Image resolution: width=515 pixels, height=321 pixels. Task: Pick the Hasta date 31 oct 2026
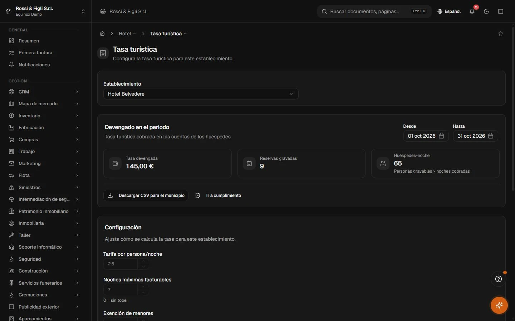coord(476,136)
